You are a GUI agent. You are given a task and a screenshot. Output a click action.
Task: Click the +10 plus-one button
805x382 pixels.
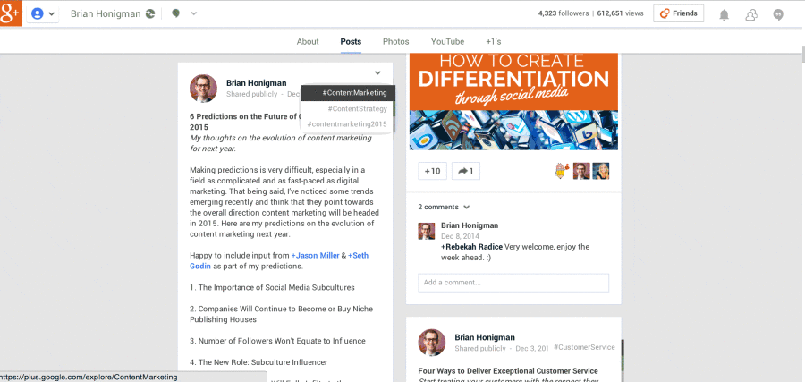pyautogui.click(x=432, y=171)
